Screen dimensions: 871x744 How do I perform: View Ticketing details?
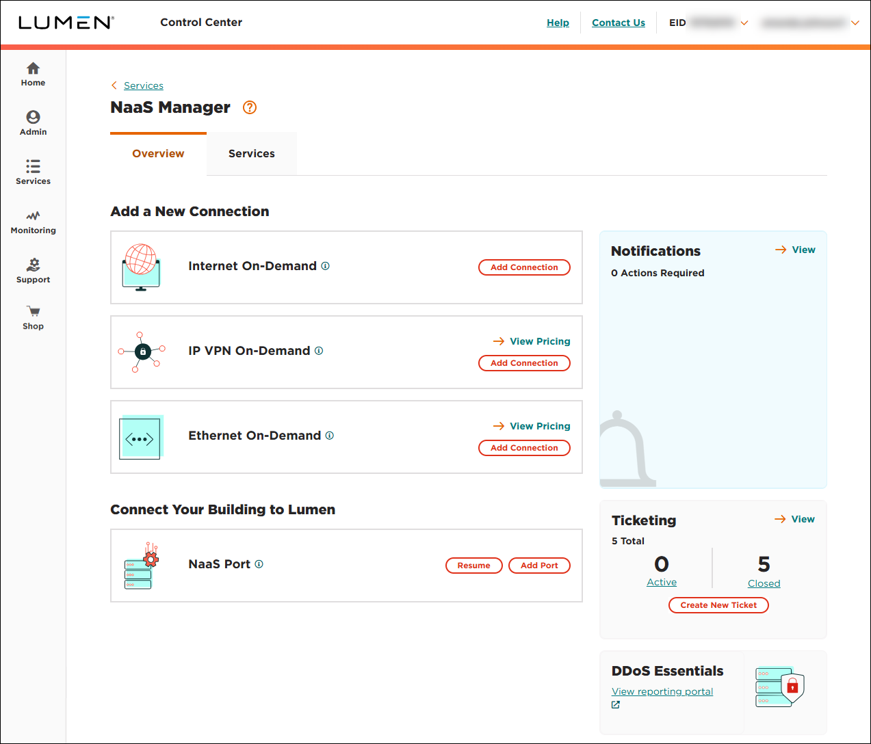tap(803, 519)
